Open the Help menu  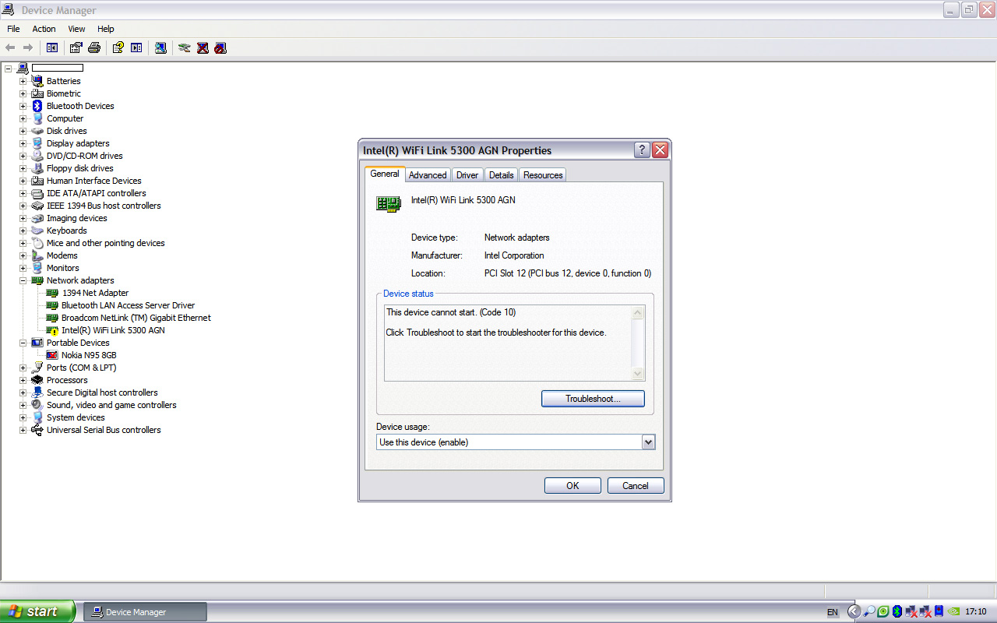coord(106,29)
